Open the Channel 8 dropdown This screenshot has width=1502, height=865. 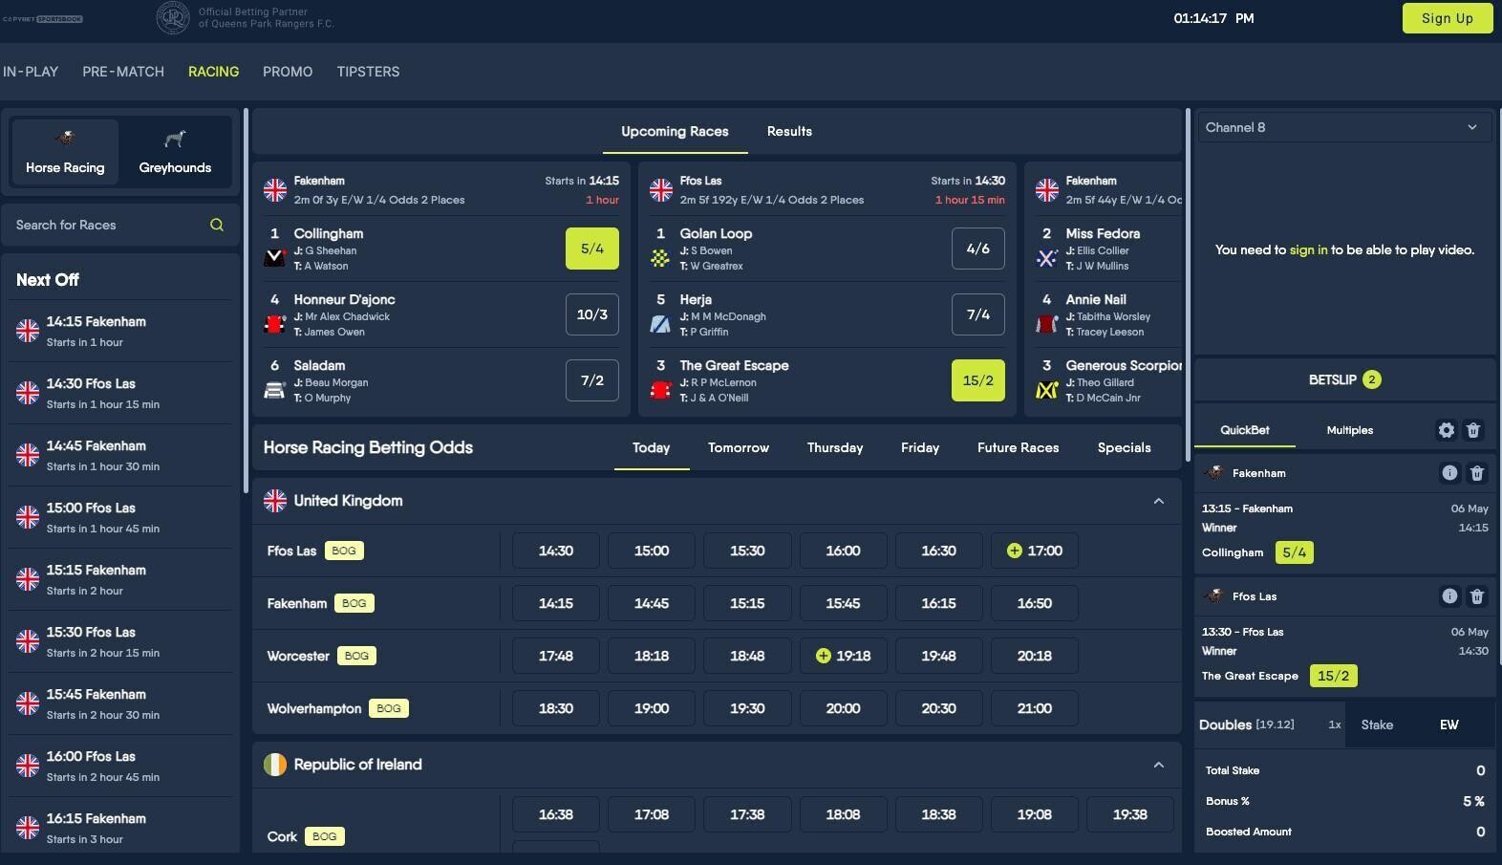point(1344,127)
